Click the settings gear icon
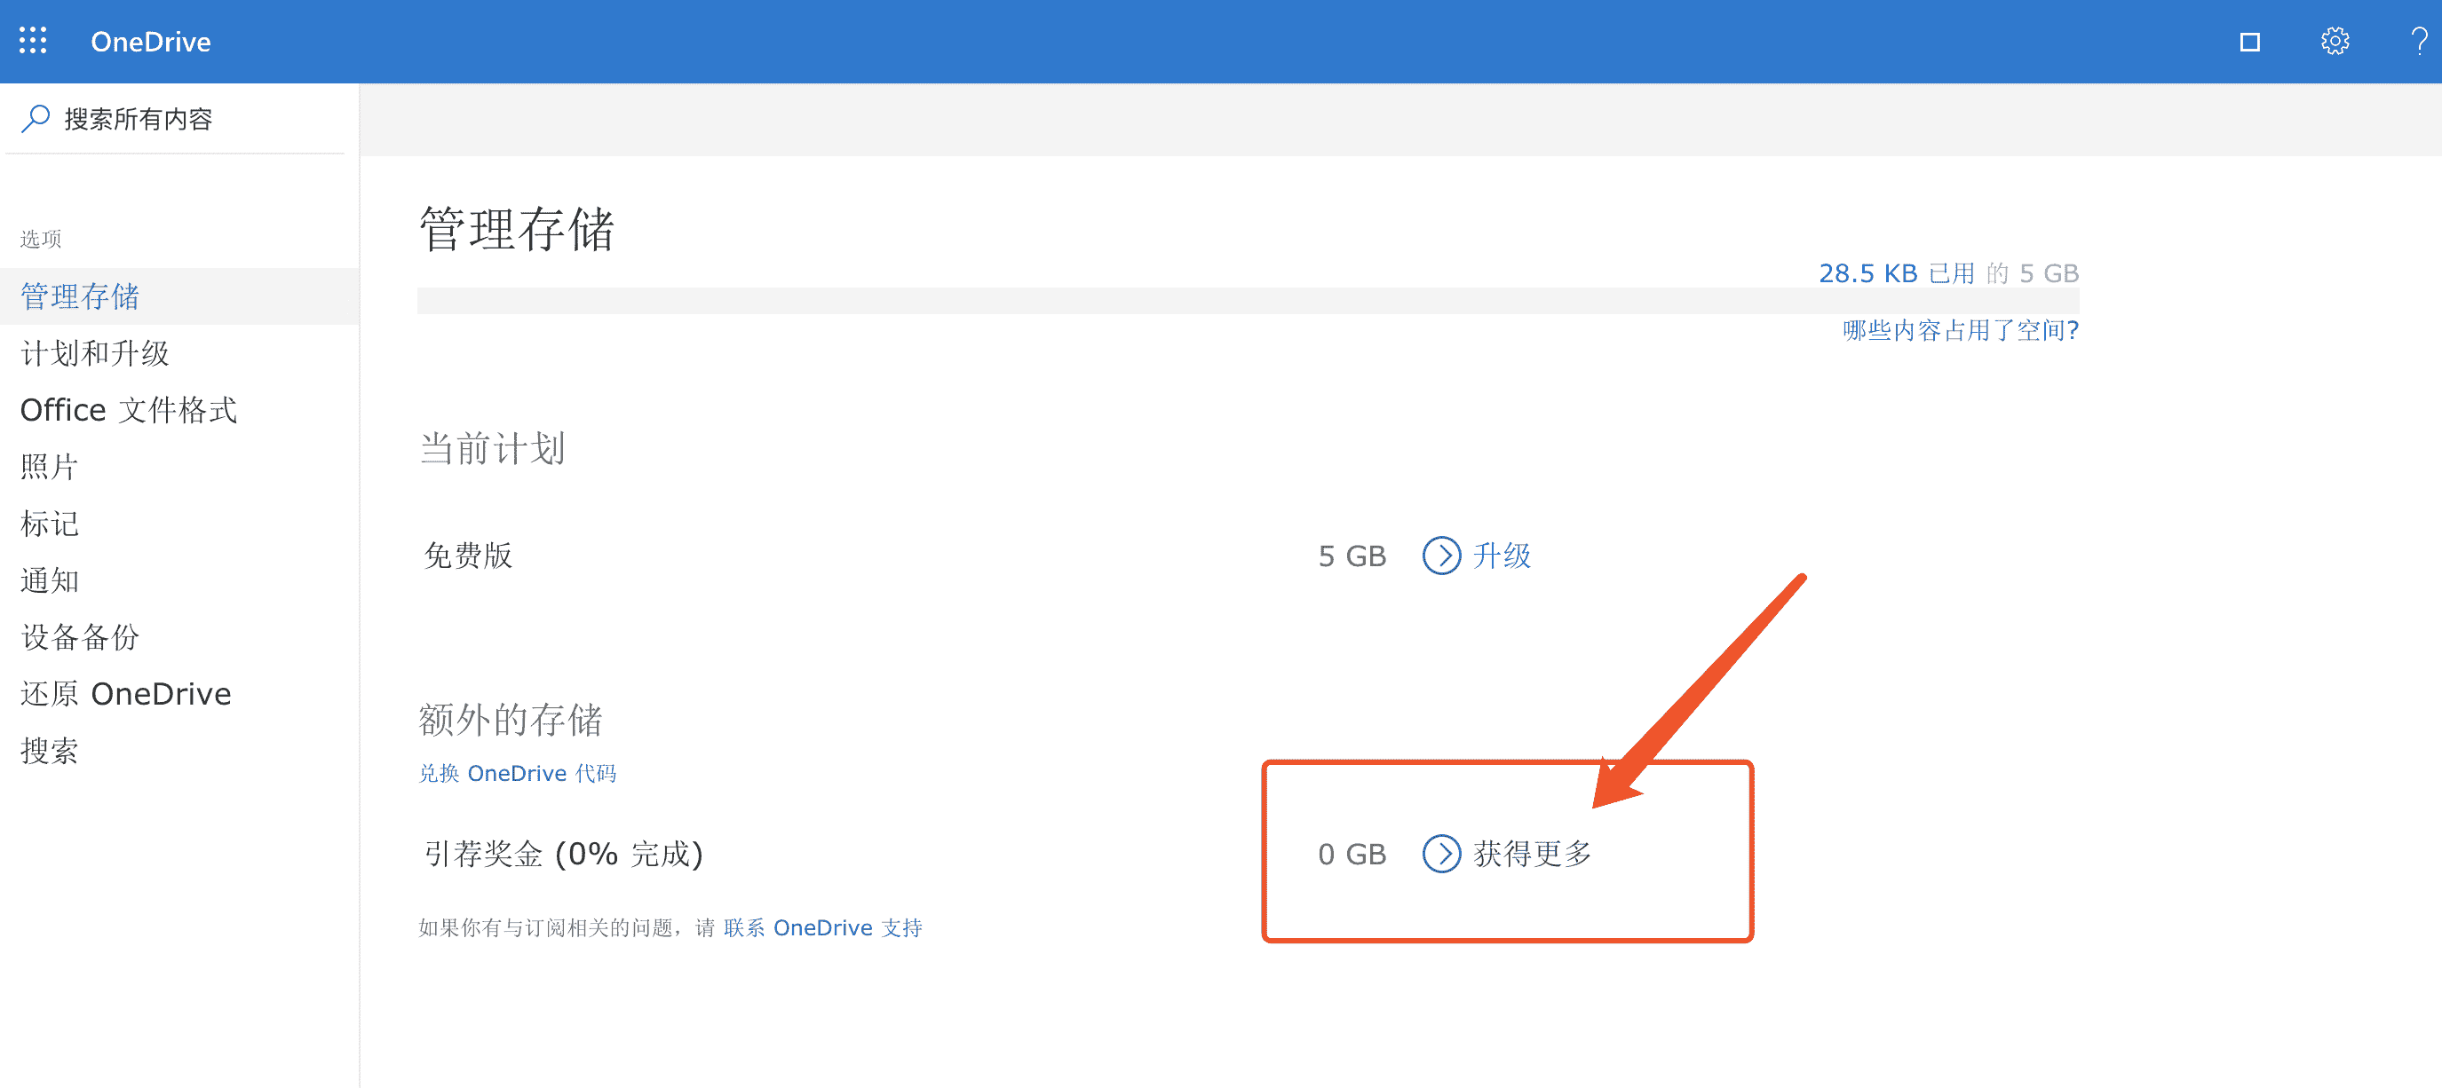The width and height of the screenshot is (2442, 1088). (2334, 42)
